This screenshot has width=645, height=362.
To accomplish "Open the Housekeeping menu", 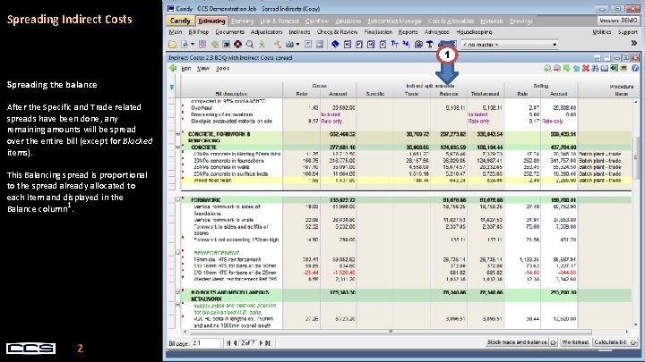I will pyautogui.click(x=474, y=32).
